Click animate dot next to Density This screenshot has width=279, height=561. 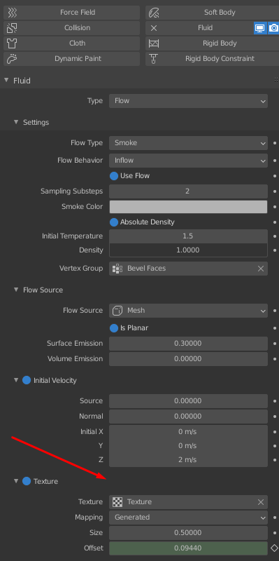(274, 250)
